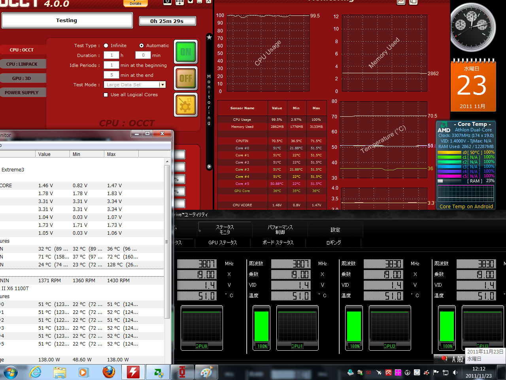Click the green ON button in OCCT
Image resolution: width=506 pixels, height=380 pixels.
pos(186,52)
